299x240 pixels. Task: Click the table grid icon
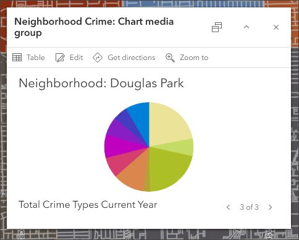(17, 58)
